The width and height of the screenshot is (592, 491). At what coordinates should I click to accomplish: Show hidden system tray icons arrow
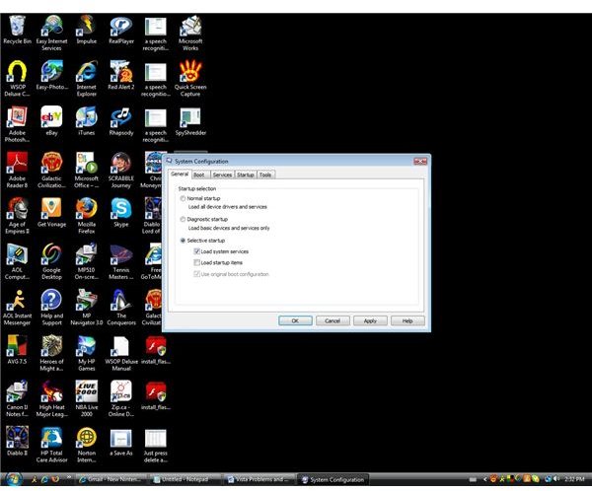484,479
